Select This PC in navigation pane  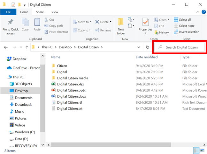15,77
